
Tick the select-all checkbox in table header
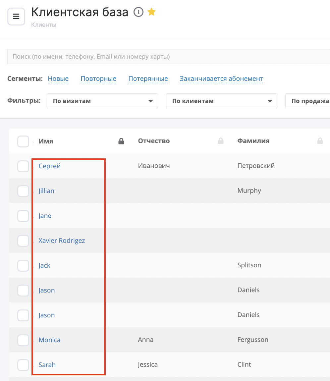(23, 141)
